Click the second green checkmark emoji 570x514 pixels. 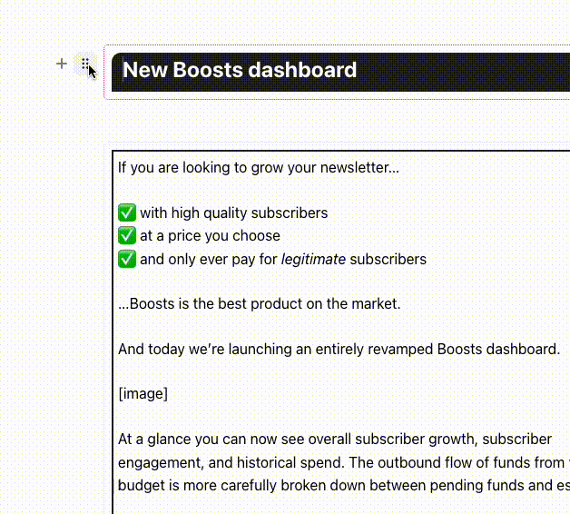[x=127, y=236]
